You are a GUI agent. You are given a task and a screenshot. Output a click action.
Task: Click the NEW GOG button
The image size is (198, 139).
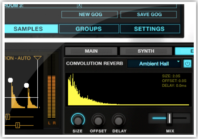(90, 15)
